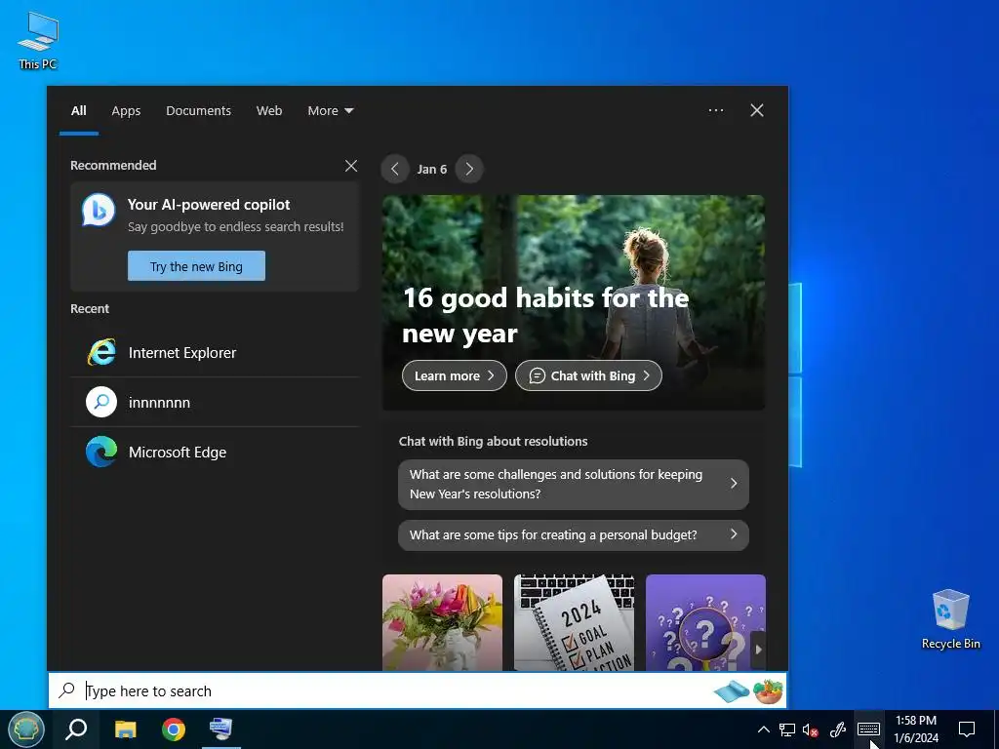Image resolution: width=999 pixels, height=749 pixels.
Task: Open Microsoft Edge from Recent
Action: click(216, 453)
